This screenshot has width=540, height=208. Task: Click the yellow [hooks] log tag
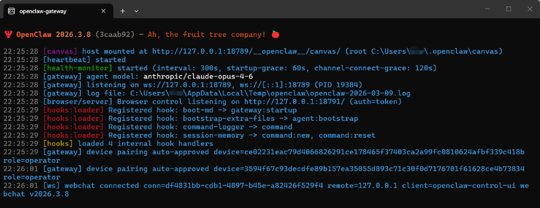tap(58, 143)
